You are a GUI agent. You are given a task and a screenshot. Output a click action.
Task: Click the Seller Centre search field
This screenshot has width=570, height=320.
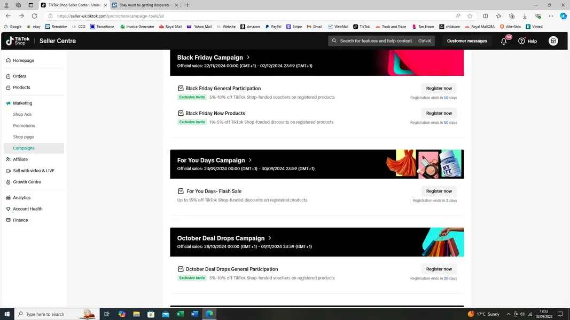pos(382,41)
